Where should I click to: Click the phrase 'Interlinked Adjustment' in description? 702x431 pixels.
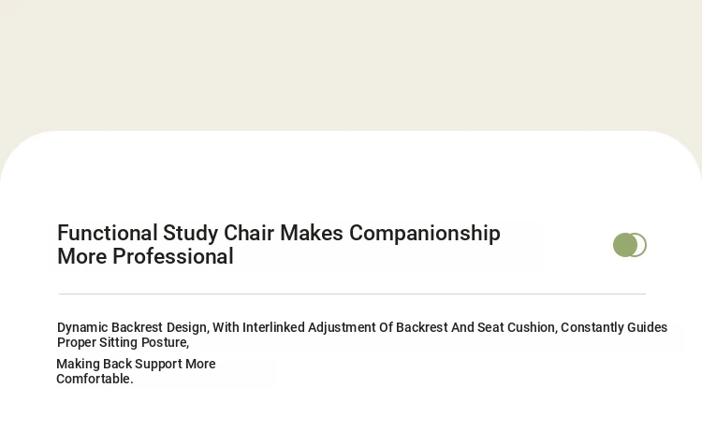click(x=309, y=327)
